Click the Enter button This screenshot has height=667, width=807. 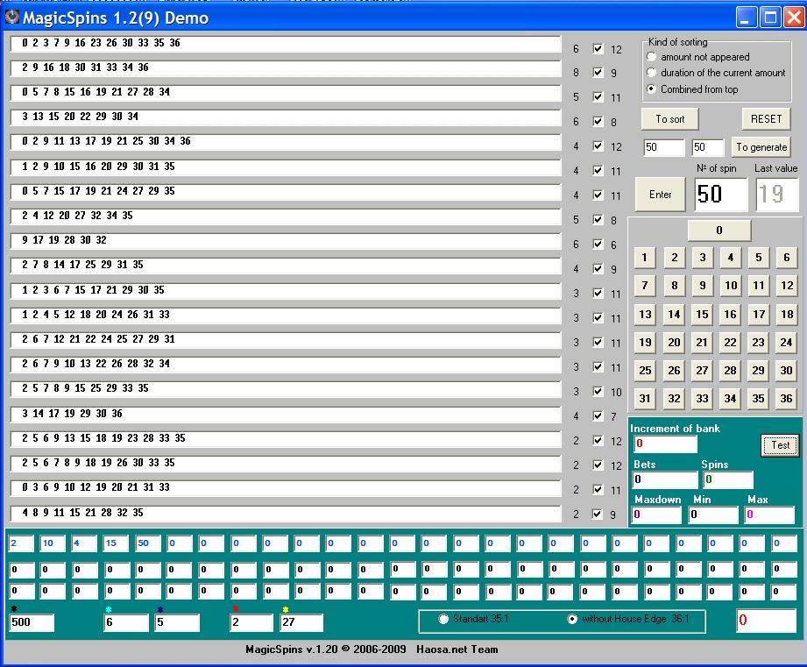pos(661,195)
